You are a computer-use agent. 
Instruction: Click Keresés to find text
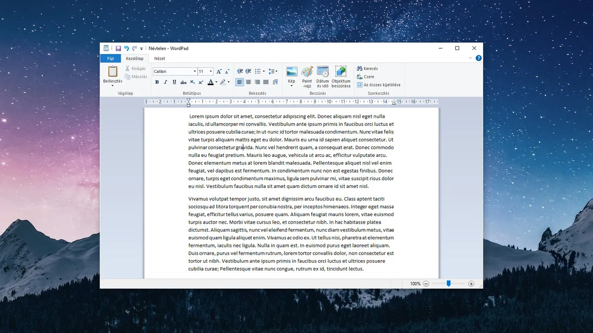(x=368, y=69)
